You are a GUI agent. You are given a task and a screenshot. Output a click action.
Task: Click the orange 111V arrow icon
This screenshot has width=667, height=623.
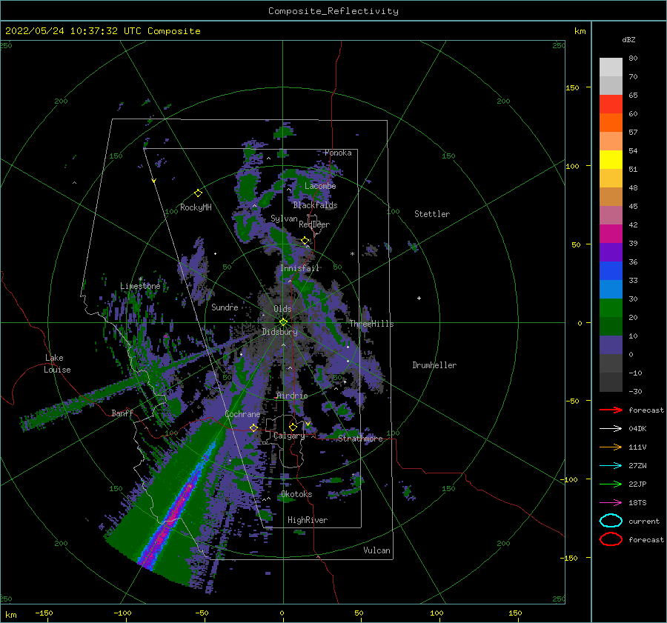[611, 447]
